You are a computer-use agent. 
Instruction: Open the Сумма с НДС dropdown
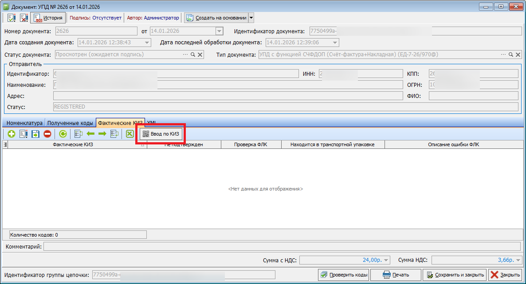click(386, 260)
